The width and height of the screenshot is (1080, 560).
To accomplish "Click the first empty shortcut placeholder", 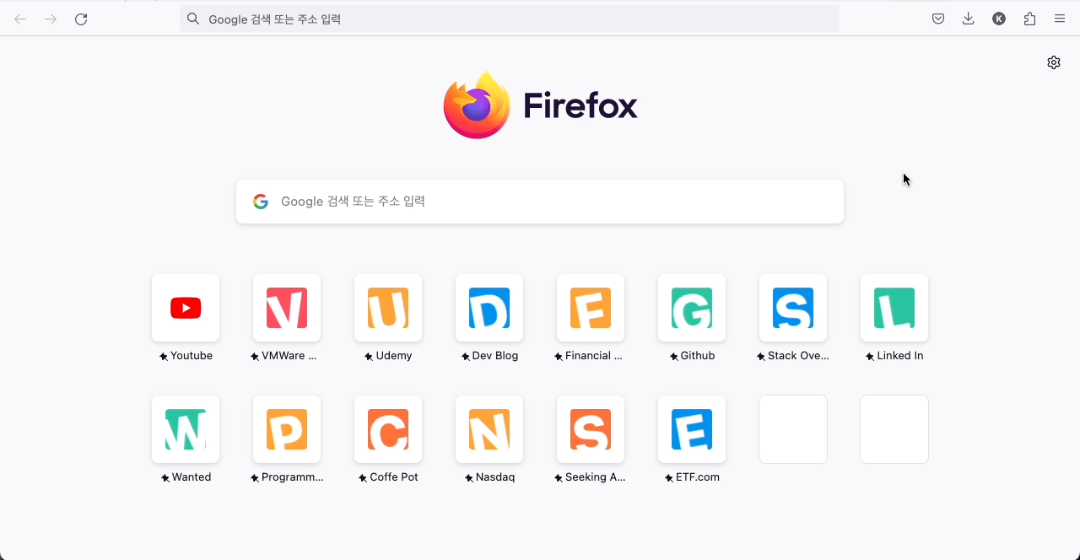I will pos(793,429).
